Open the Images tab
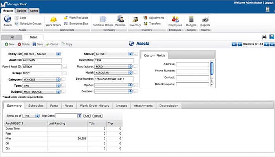Image resolution: width=275 pixels, height=157 pixels. [x=121, y=106]
